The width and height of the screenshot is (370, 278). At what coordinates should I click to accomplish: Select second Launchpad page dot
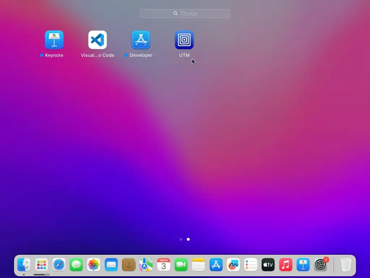pos(188,239)
